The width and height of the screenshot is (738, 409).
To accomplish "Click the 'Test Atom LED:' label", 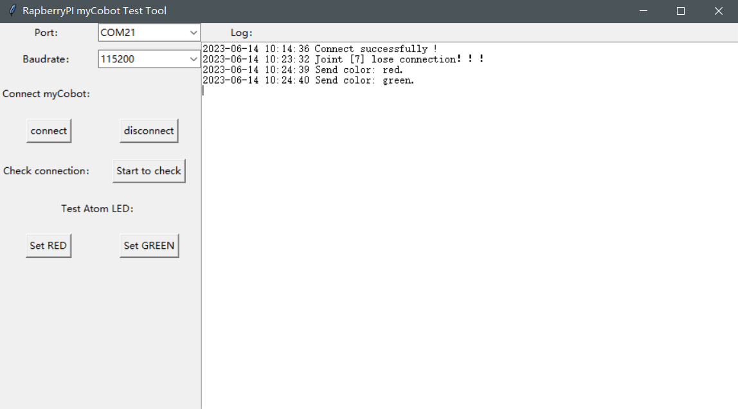I will (x=98, y=208).
